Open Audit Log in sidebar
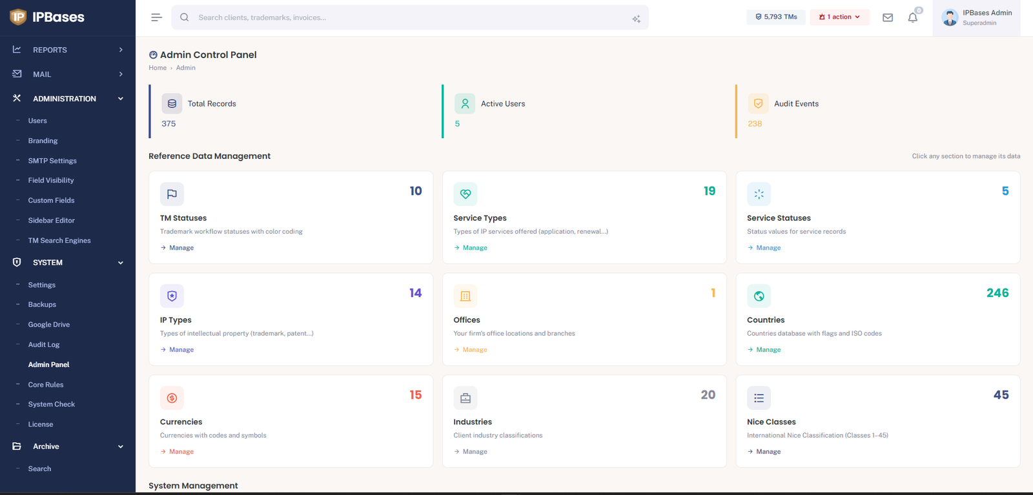 pyautogui.click(x=43, y=345)
